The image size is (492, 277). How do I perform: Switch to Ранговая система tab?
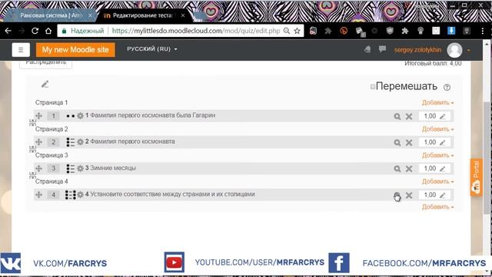(x=50, y=15)
